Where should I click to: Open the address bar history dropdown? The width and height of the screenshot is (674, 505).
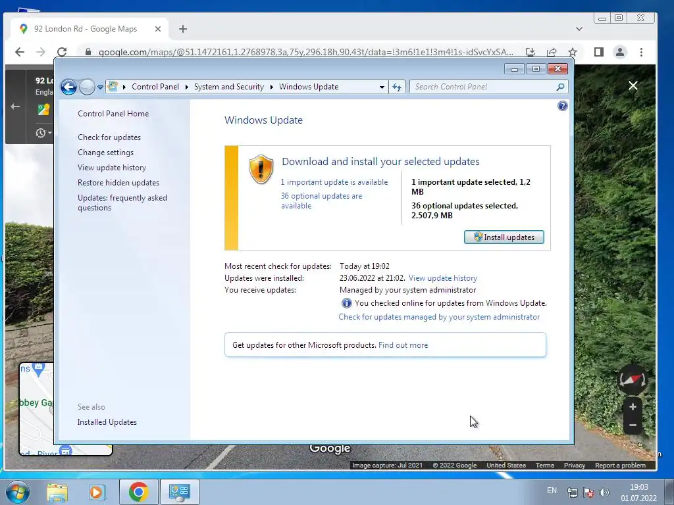[x=382, y=87]
